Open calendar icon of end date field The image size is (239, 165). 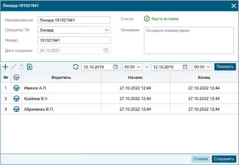185,67
